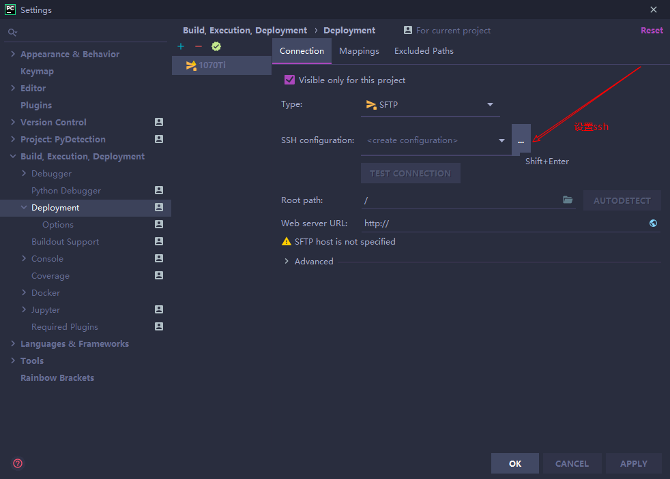Viewport: 670px width, 479px height.
Task: Click the OK button
Action: pyautogui.click(x=515, y=463)
